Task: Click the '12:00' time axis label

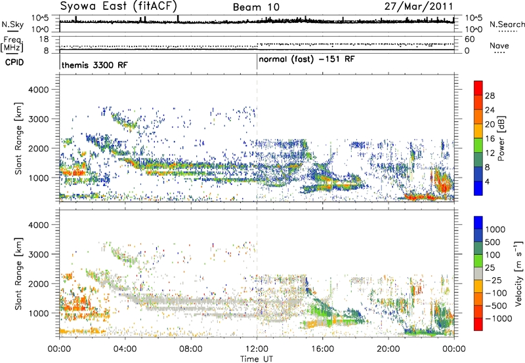Action: 257,349
